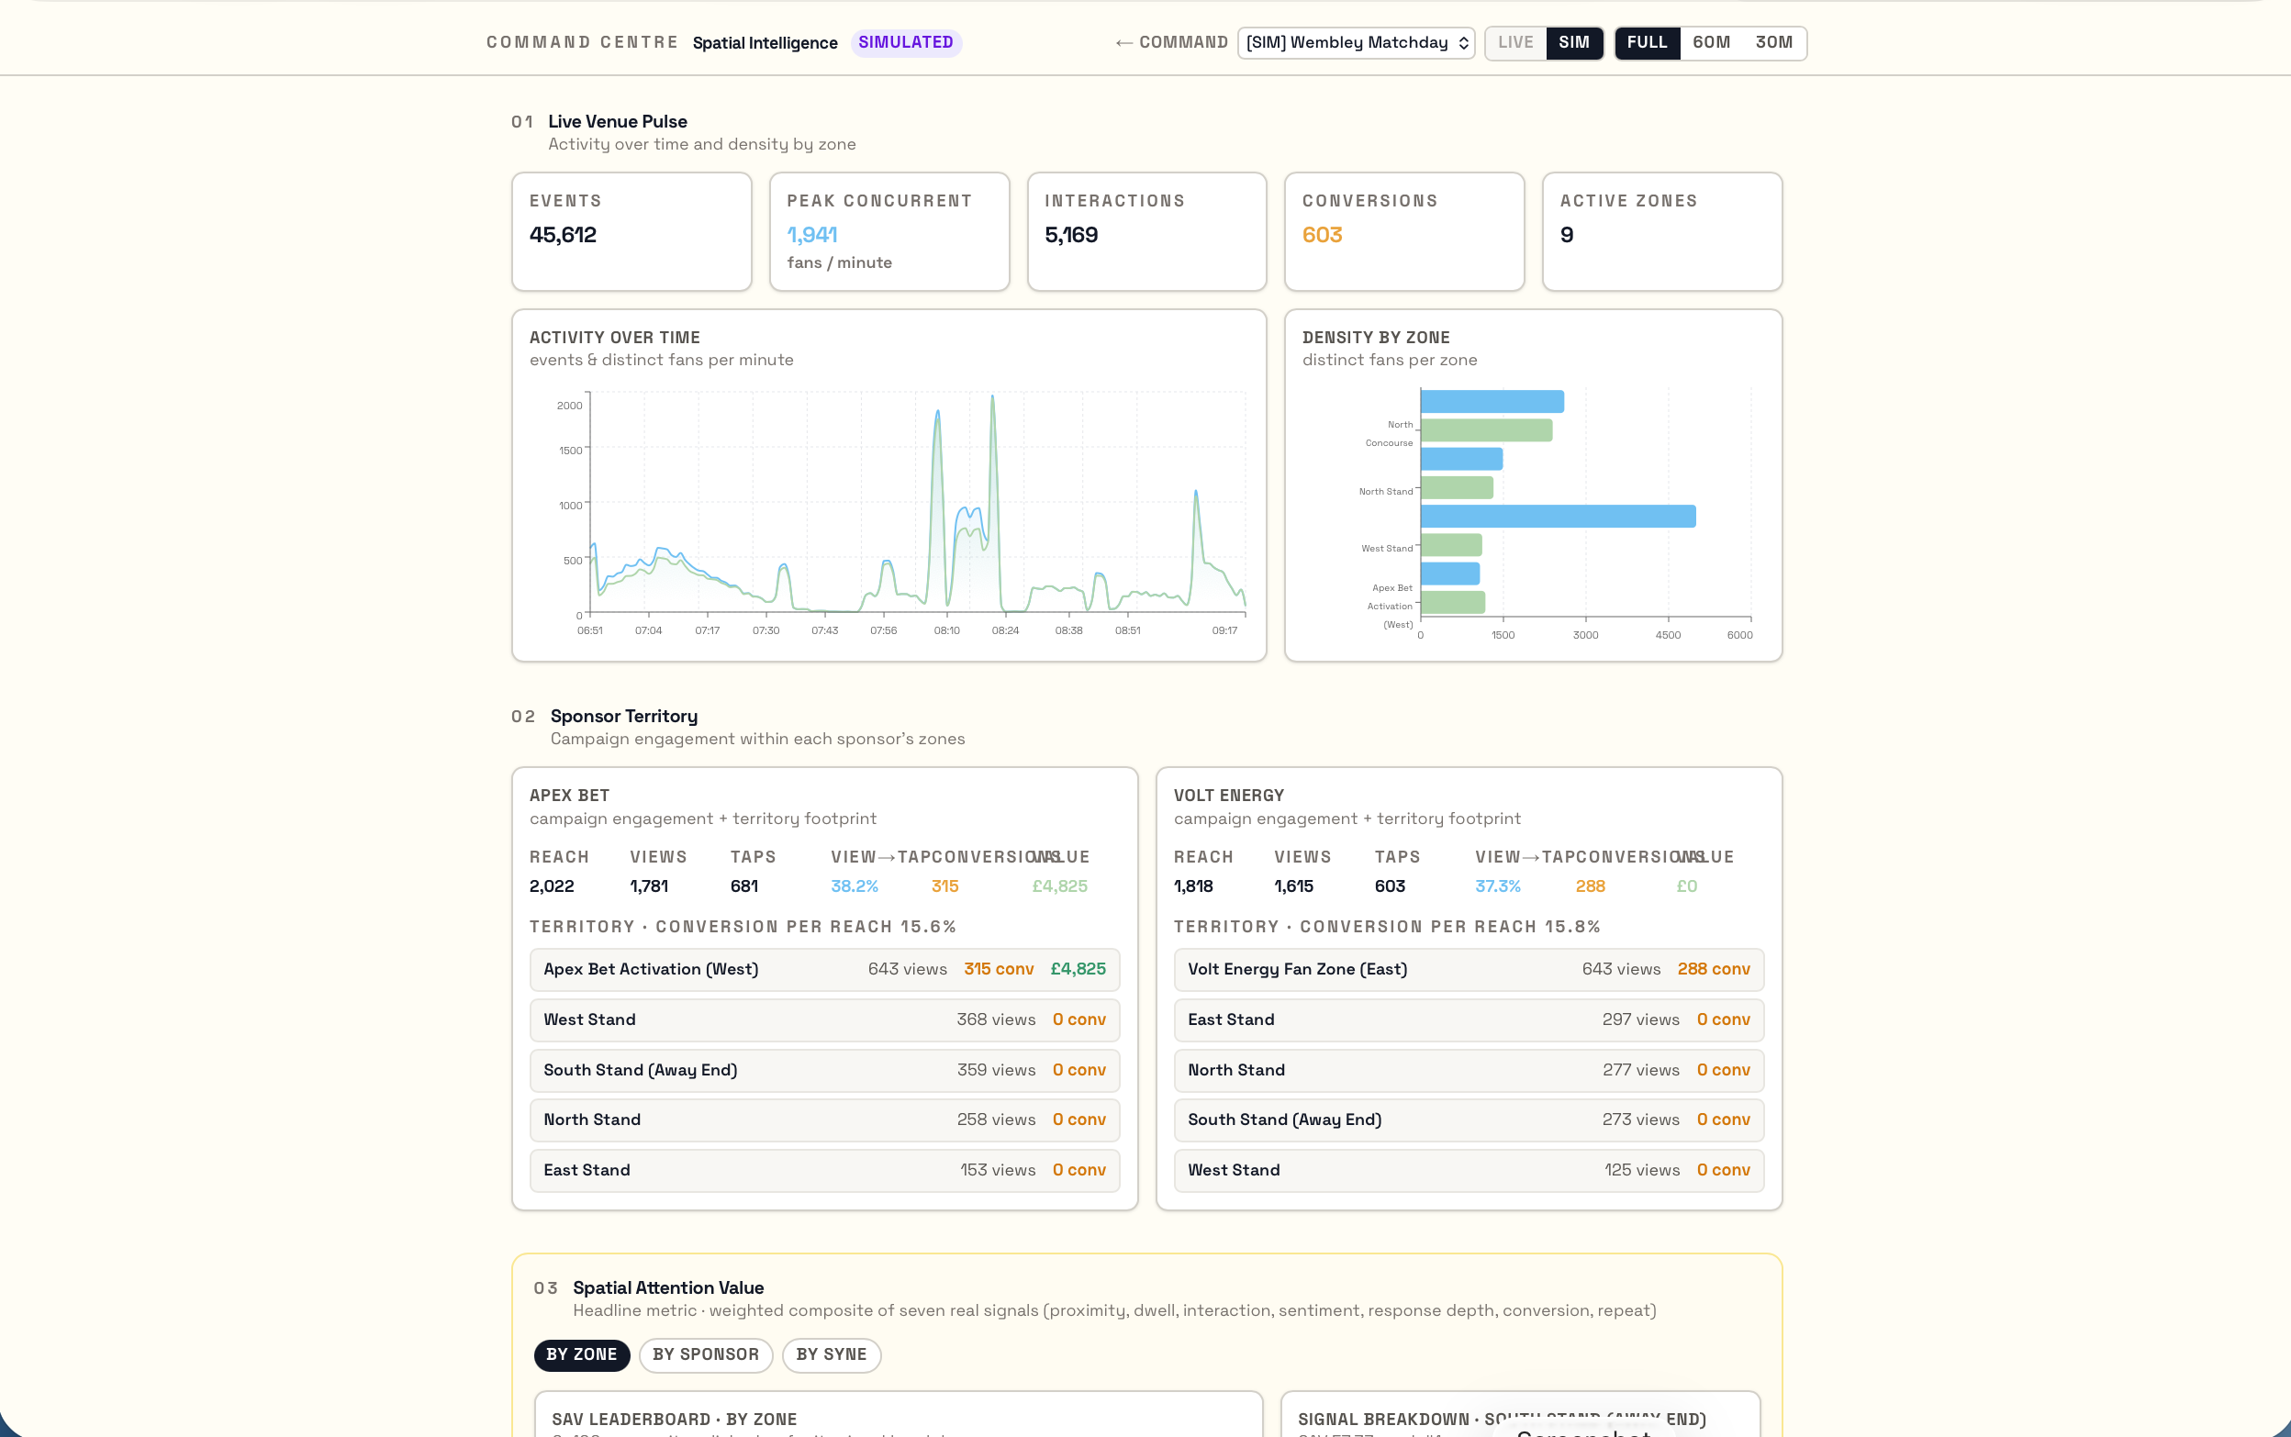Click the APEX BET card heading

569,796
